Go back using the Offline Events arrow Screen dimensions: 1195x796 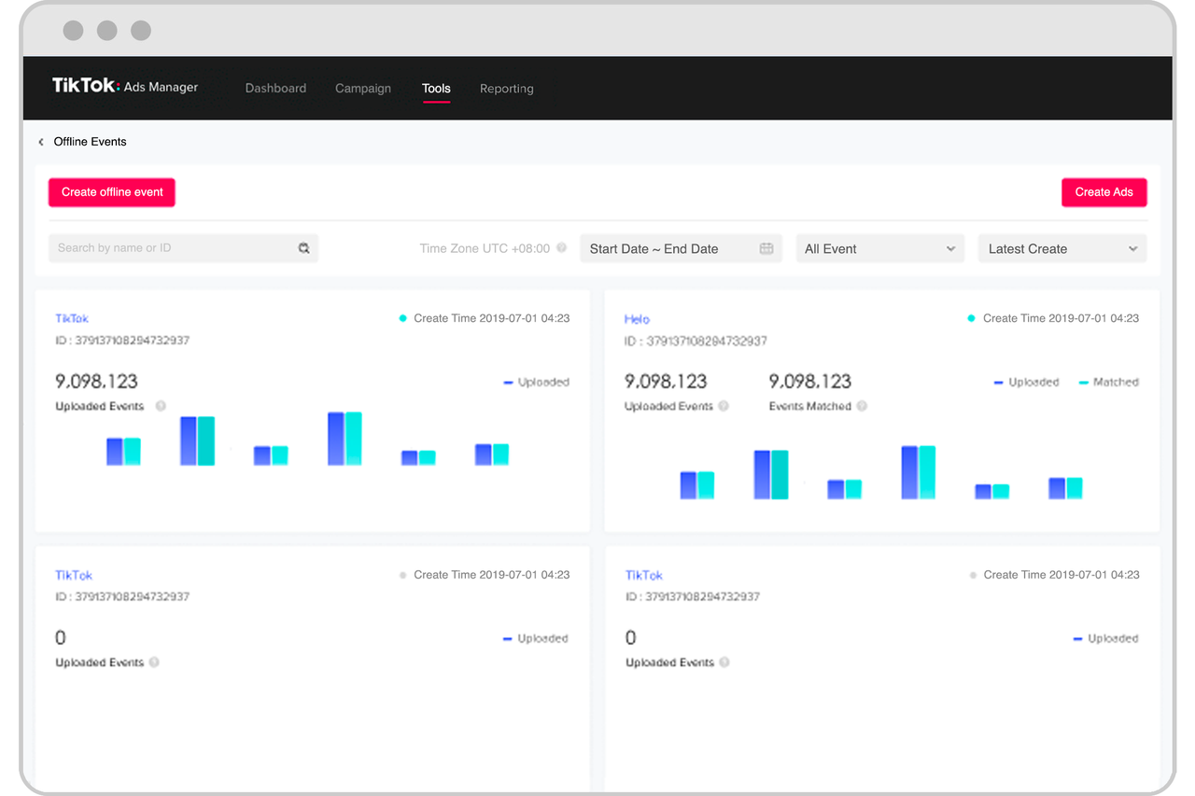pyautogui.click(x=41, y=142)
